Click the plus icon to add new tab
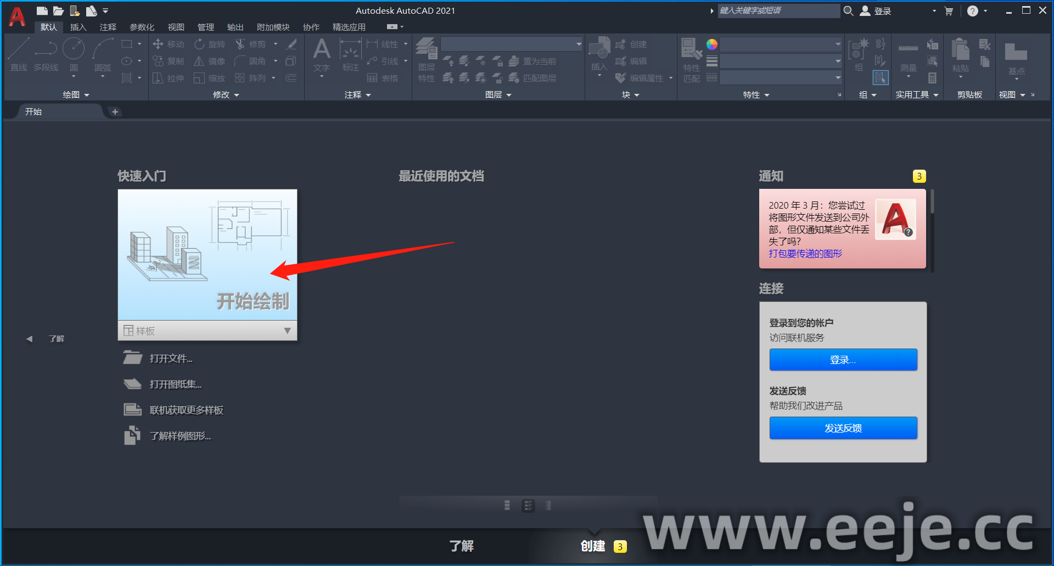This screenshot has height=566, width=1054. 115,112
